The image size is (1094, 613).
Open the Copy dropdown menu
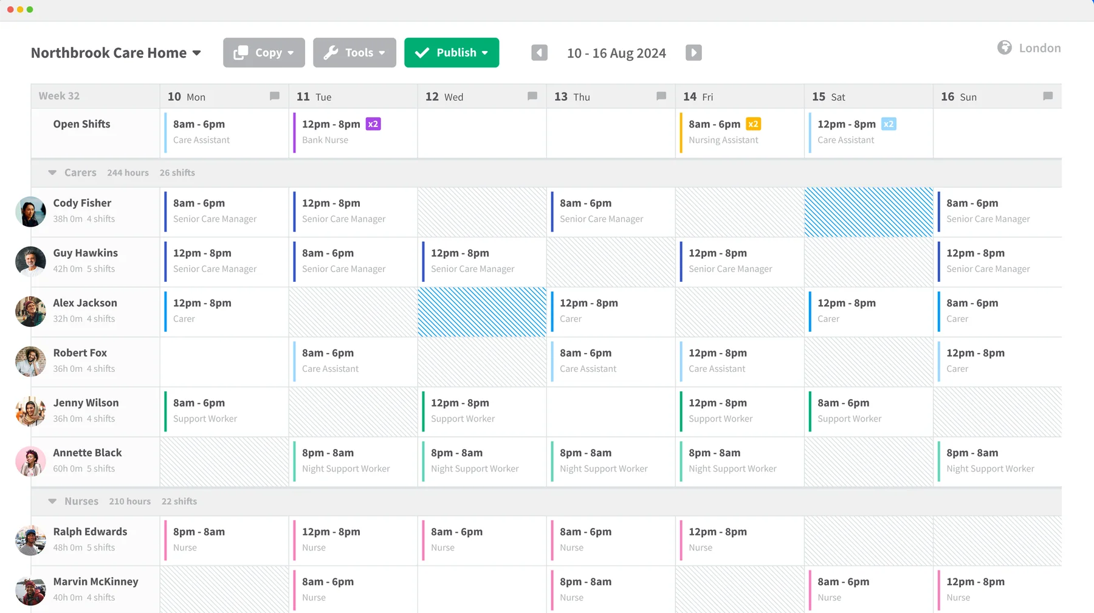tap(264, 53)
